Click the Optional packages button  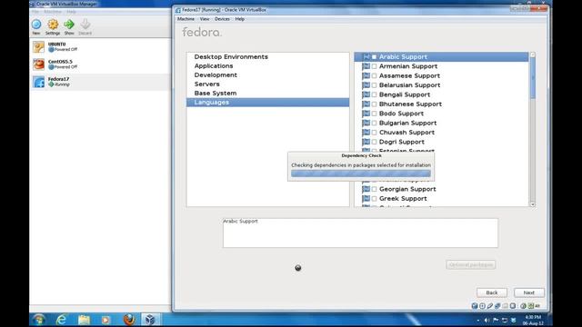point(471,264)
